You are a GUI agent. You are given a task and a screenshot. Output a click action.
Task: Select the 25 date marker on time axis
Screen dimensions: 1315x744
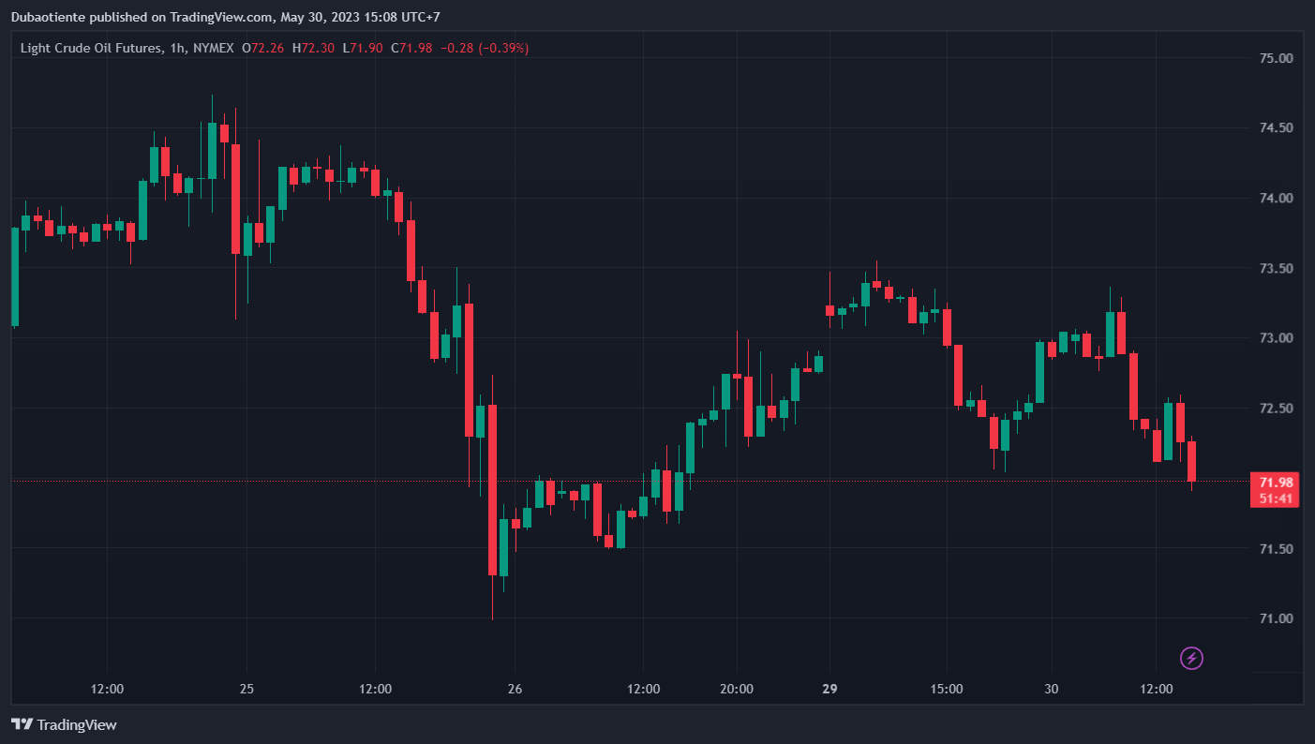(247, 689)
